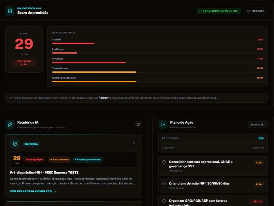
Task: Click the Crítica priority tag on 'Organizar GRO/PGR/AEP'
Action: 257,202
